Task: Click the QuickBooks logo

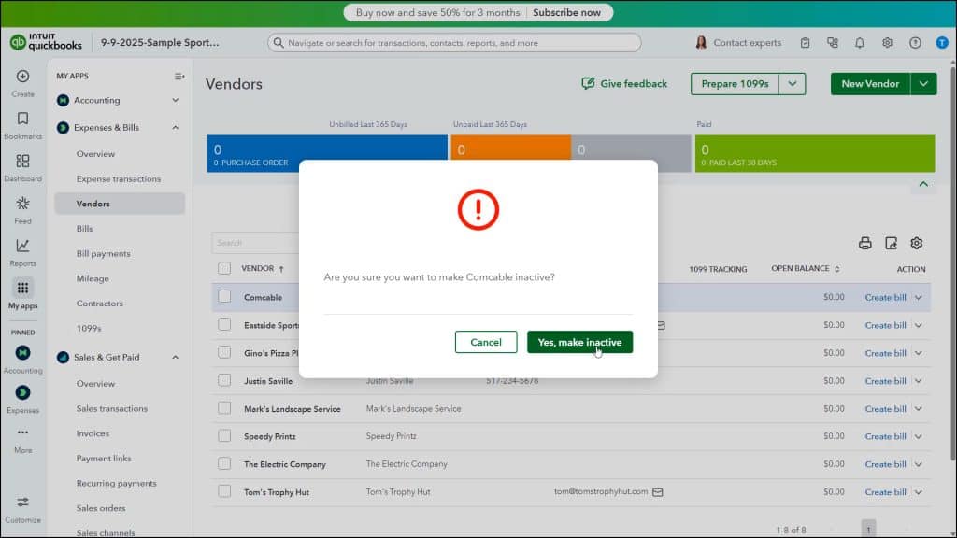Action: (x=47, y=42)
